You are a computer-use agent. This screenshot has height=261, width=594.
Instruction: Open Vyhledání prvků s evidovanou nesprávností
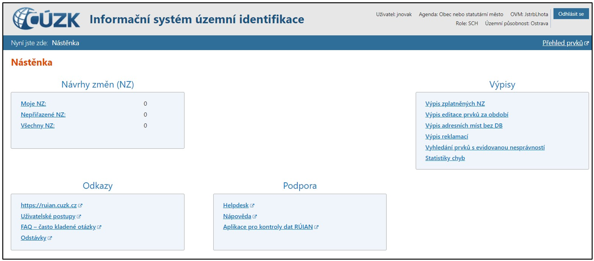pyautogui.click(x=485, y=147)
